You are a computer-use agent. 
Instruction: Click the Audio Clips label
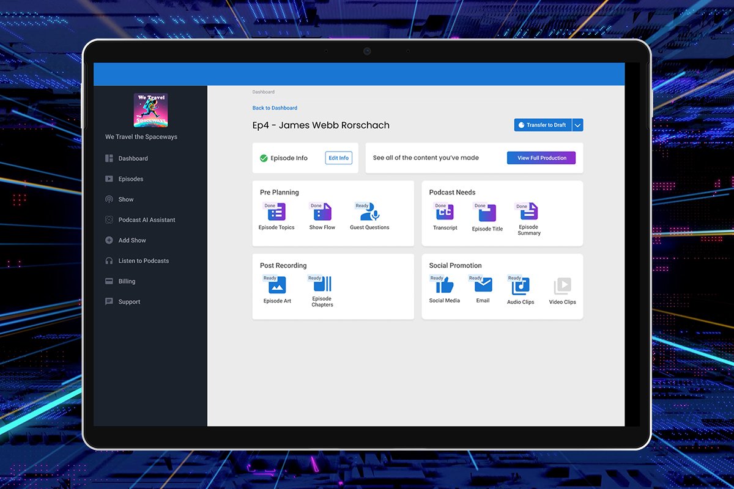521,302
